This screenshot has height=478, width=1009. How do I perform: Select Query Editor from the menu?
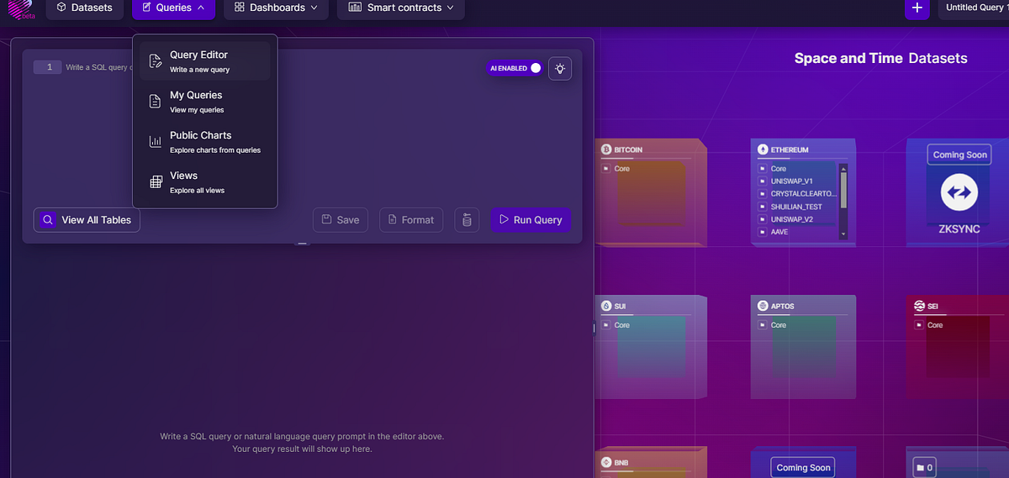[205, 61]
